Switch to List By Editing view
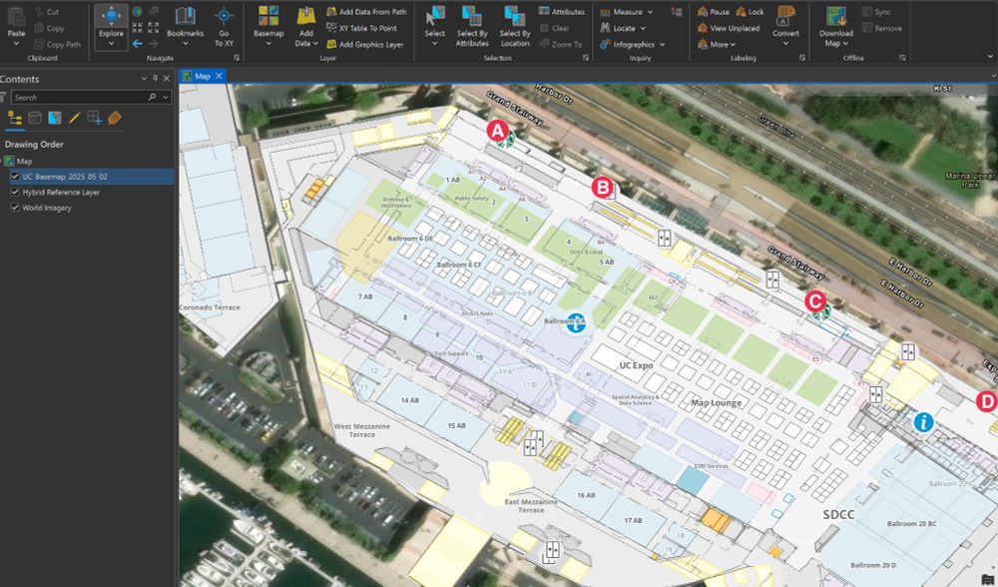Viewport: 998px width, 587px height. coord(75,118)
